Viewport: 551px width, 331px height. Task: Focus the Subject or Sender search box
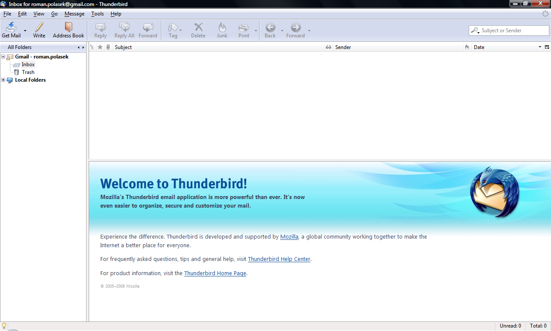tap(509, 31)
